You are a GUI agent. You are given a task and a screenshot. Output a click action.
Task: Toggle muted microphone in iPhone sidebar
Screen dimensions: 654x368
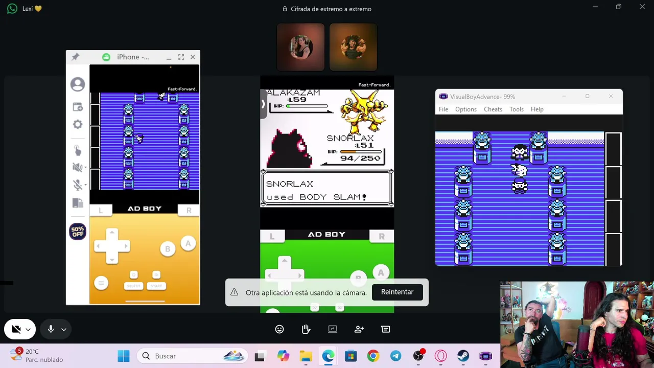click(78, 185)
